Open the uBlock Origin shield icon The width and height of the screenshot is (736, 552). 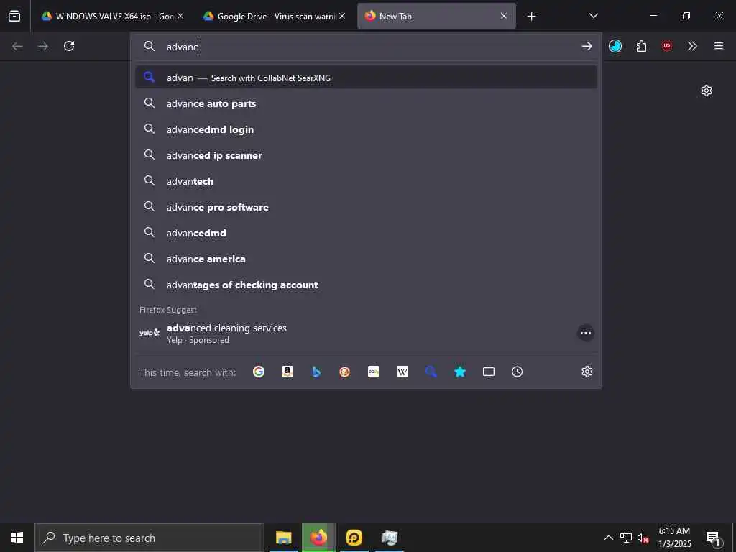[666, 46]
